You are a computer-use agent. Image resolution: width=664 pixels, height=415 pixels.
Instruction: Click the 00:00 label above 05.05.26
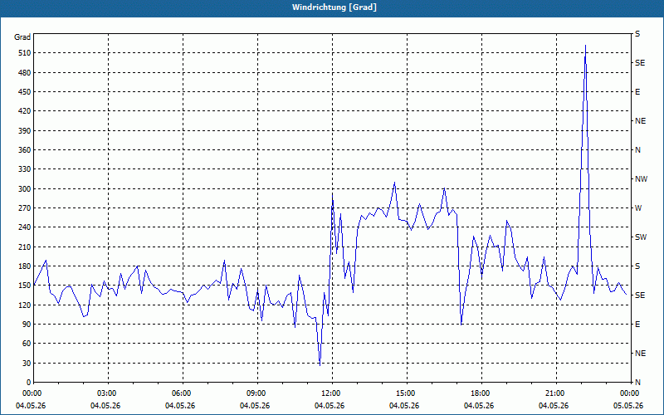click(629, 393)
